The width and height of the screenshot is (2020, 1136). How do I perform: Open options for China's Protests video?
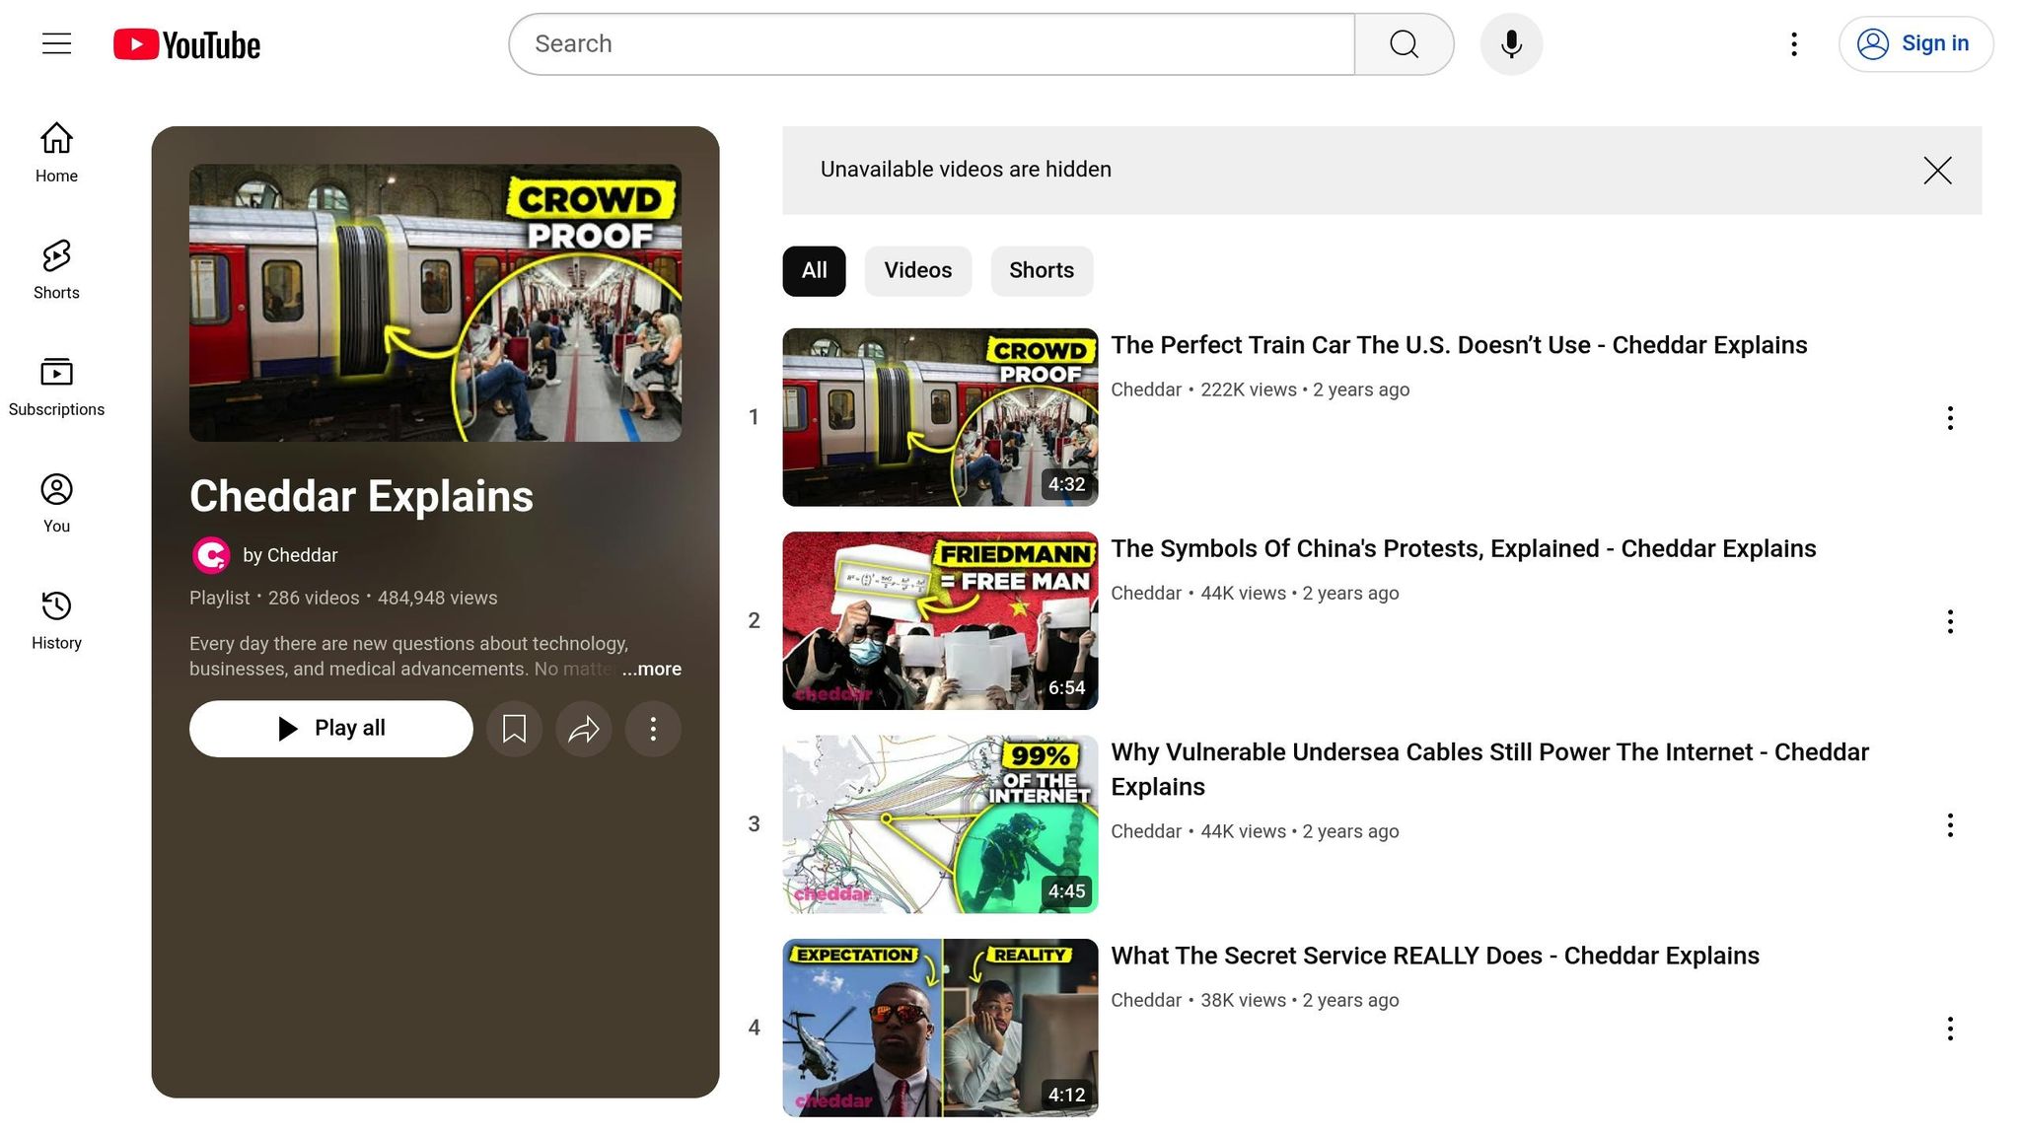(x=1949, y=621)
